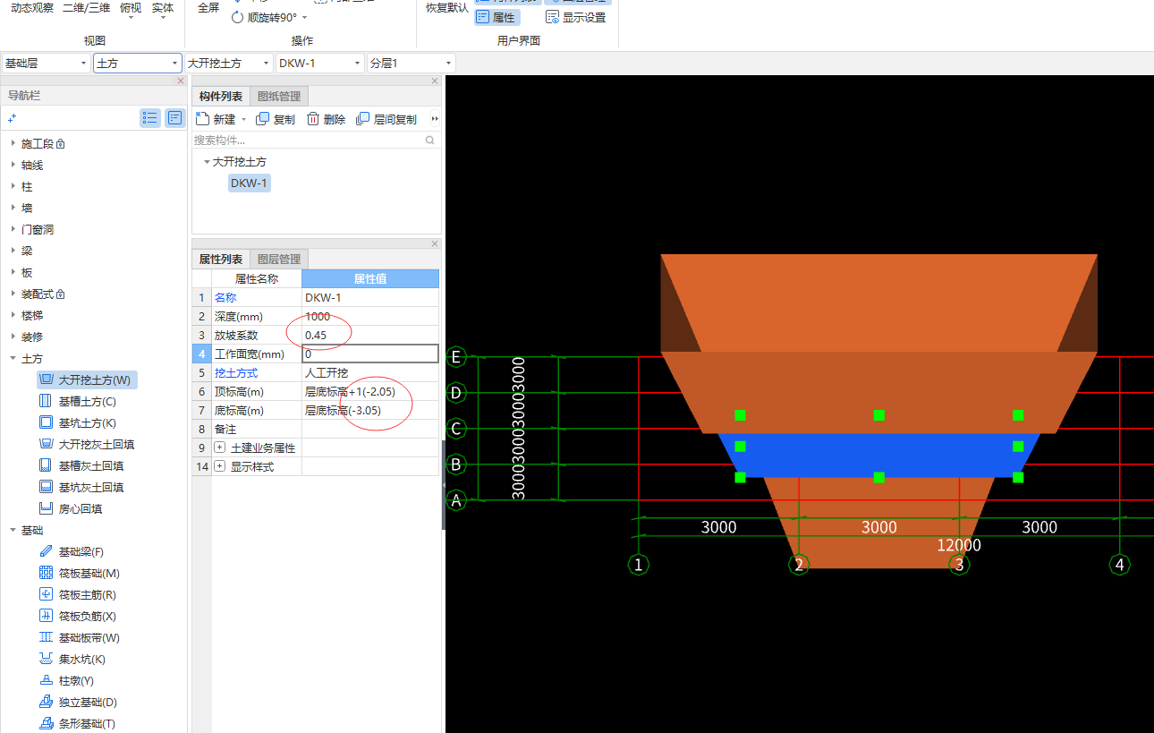1154x733 pixels.
Task: Select 筏板负筋(X) component type
Action: pos(77,617)
